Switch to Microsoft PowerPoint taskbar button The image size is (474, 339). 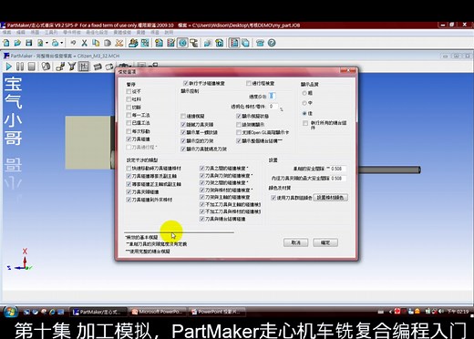click(158, 312)
